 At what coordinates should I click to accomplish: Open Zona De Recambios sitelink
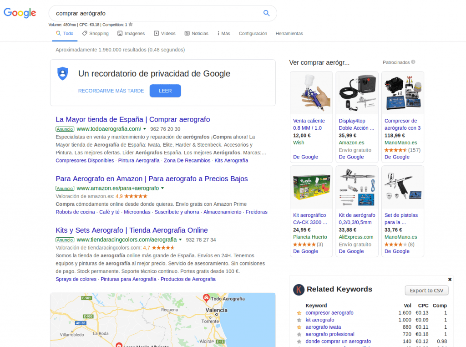[187, 160]
